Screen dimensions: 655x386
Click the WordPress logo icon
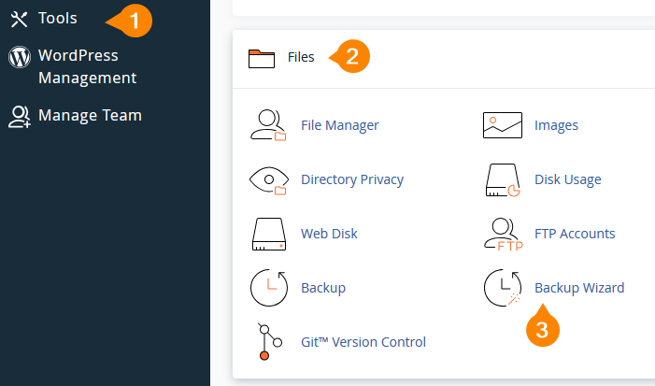click(x=20, y=57)
